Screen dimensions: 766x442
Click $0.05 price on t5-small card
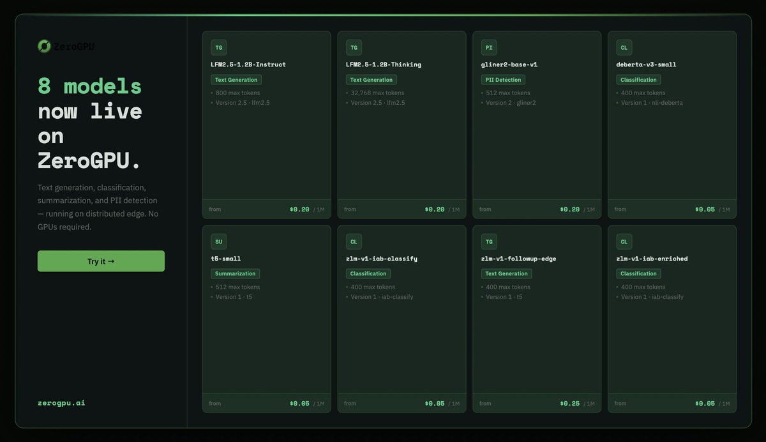(299, 403)
